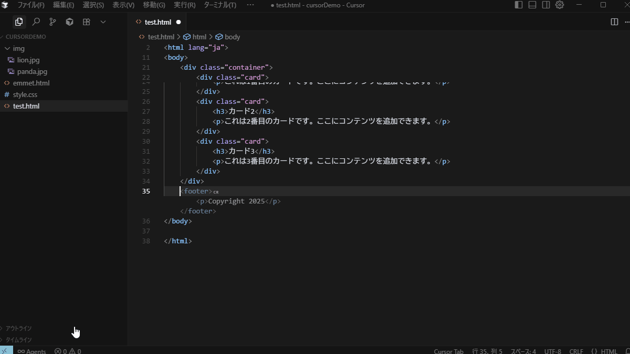Screen dimensions: 630x354
Task: Open the Extensions view icon
Action: 86,22
